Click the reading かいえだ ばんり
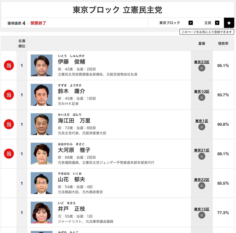Image resolution: width=236 pixels, height=233 pixels. tap(70, 115)
